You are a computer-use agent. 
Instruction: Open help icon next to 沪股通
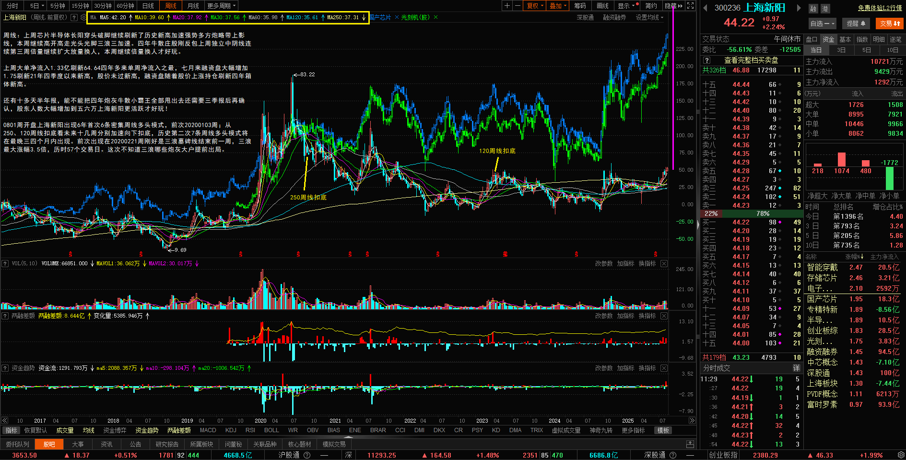pyautogui.click(x=307, y=455)
